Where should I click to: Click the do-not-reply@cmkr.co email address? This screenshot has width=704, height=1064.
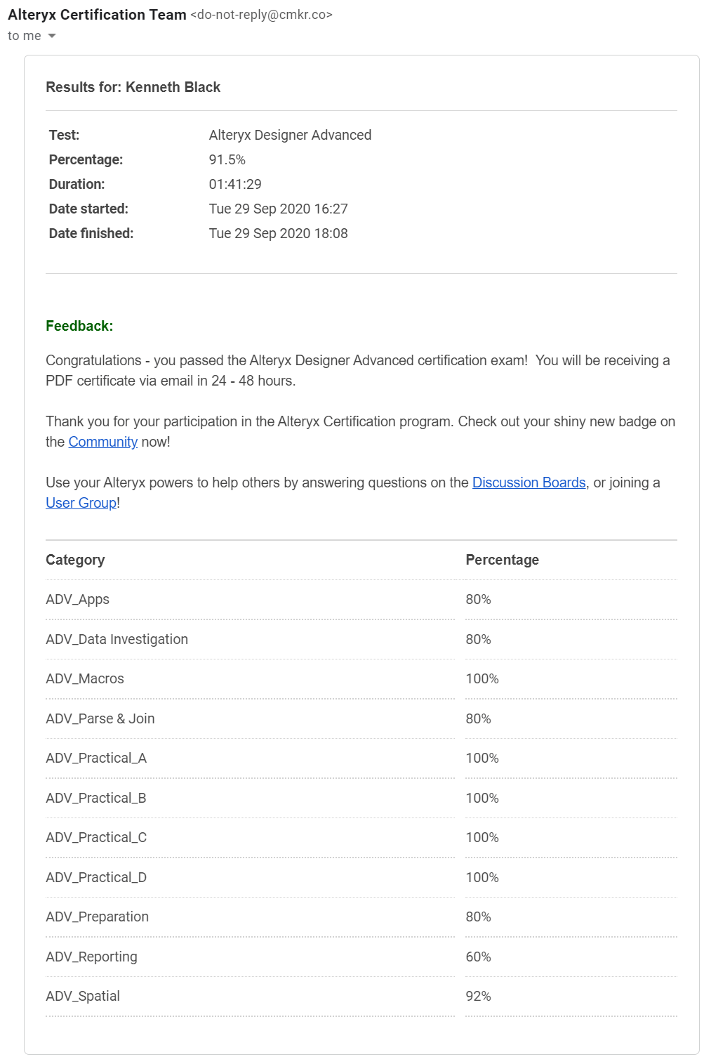(261, 15)
